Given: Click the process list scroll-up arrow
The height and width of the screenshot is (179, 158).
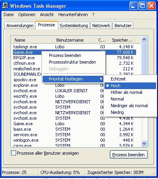Looking at the screenshot, I should (144, 39).
